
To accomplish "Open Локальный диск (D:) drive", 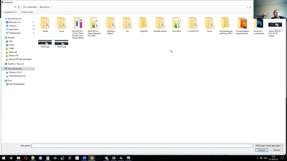I will pos(17,76).
